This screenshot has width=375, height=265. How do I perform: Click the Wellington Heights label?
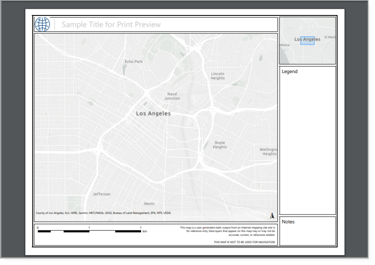point(269,152)
